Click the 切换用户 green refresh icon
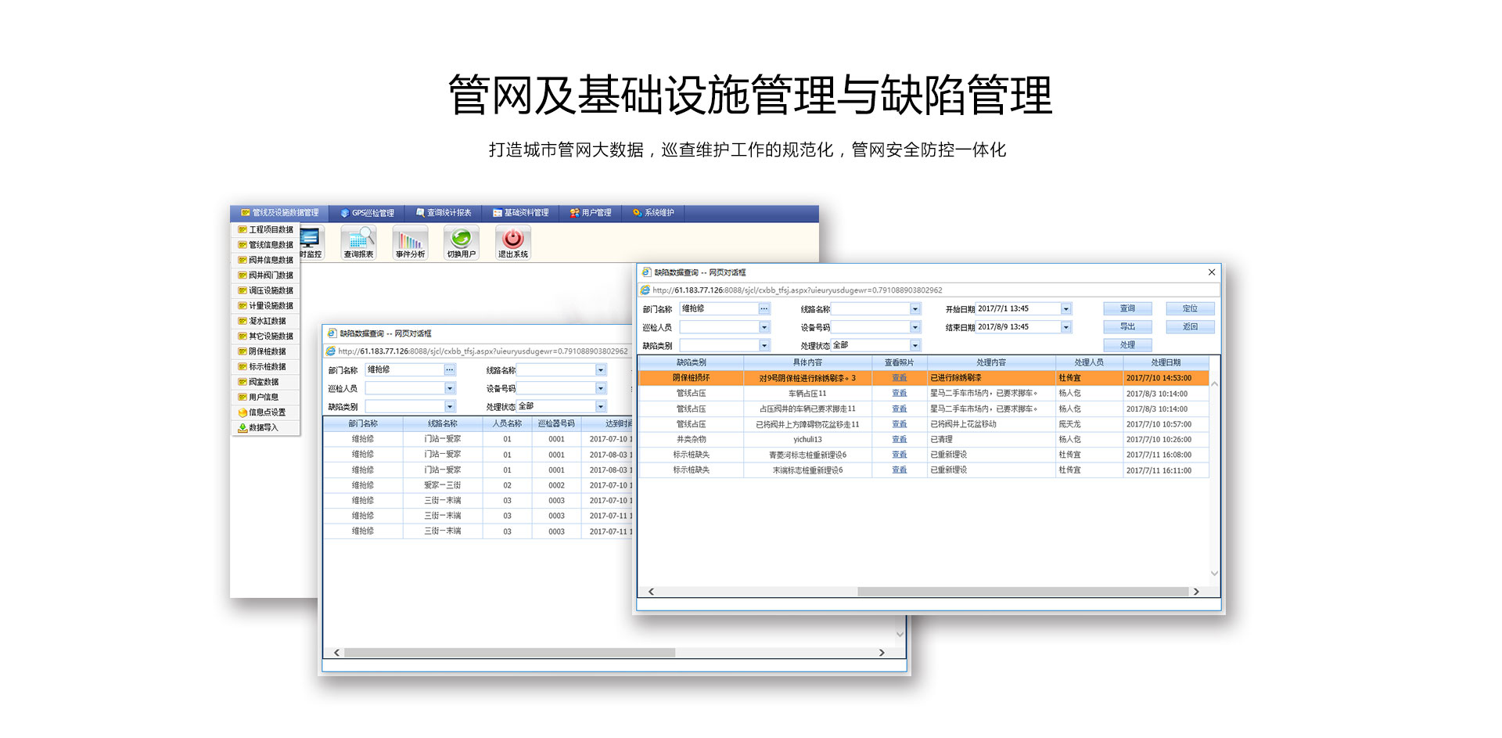The height and width of the screenshot is (738, 1502). [462, 242]
